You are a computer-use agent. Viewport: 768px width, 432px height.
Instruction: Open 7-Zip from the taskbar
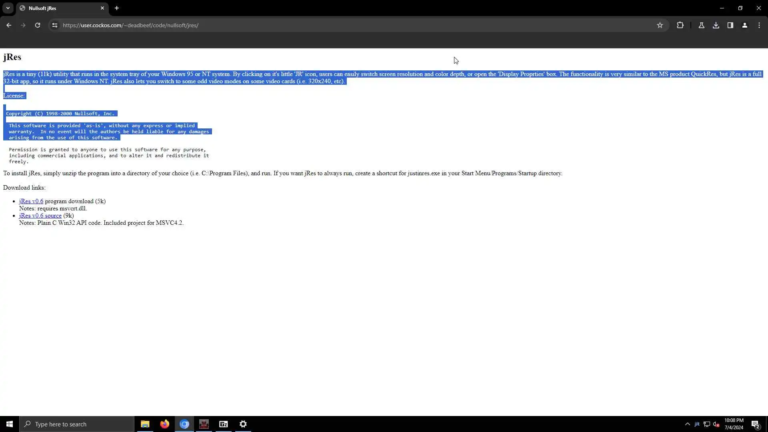click(223, 424)
